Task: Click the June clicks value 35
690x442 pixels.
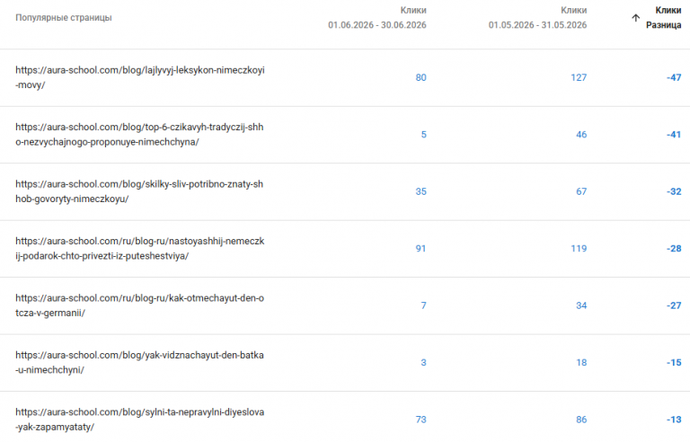Action: (420, 191)
